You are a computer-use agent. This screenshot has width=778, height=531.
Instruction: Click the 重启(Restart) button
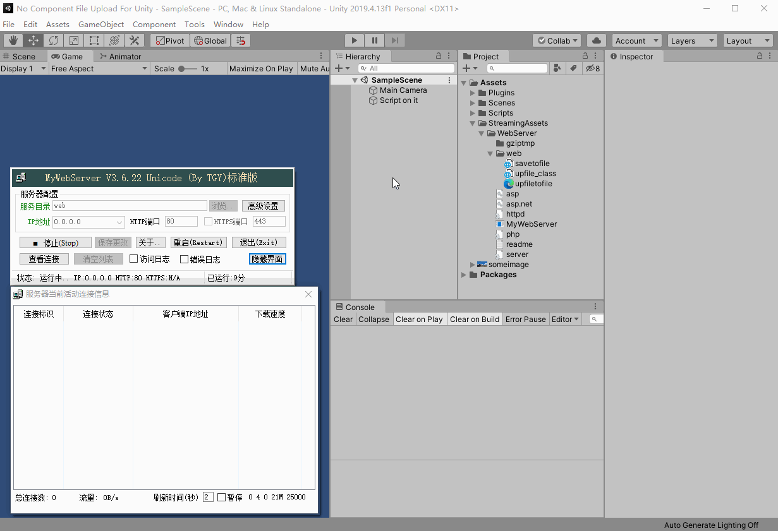(x=198, y=242)
